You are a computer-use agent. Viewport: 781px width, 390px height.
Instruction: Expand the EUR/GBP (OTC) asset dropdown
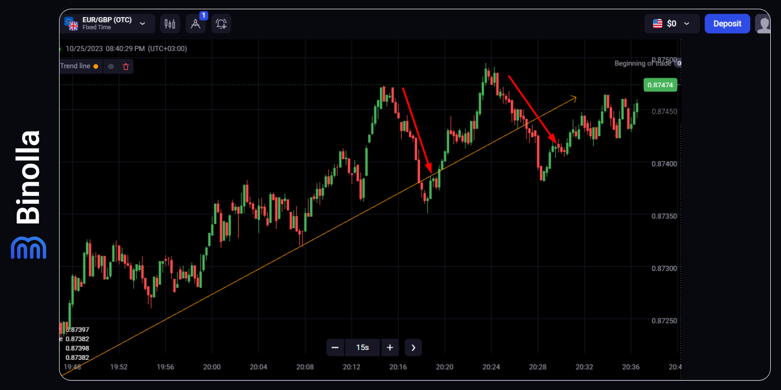pyautogui.click(x=143, y=23)
